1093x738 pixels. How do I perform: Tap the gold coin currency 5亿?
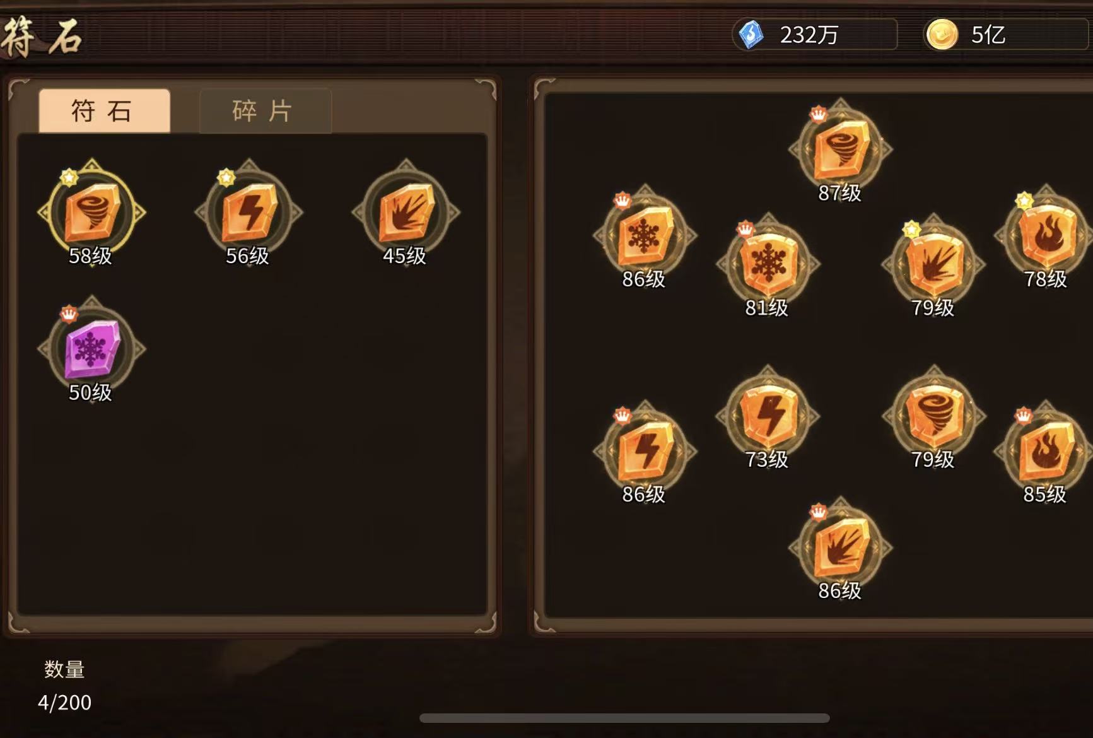coord(1007,34)
